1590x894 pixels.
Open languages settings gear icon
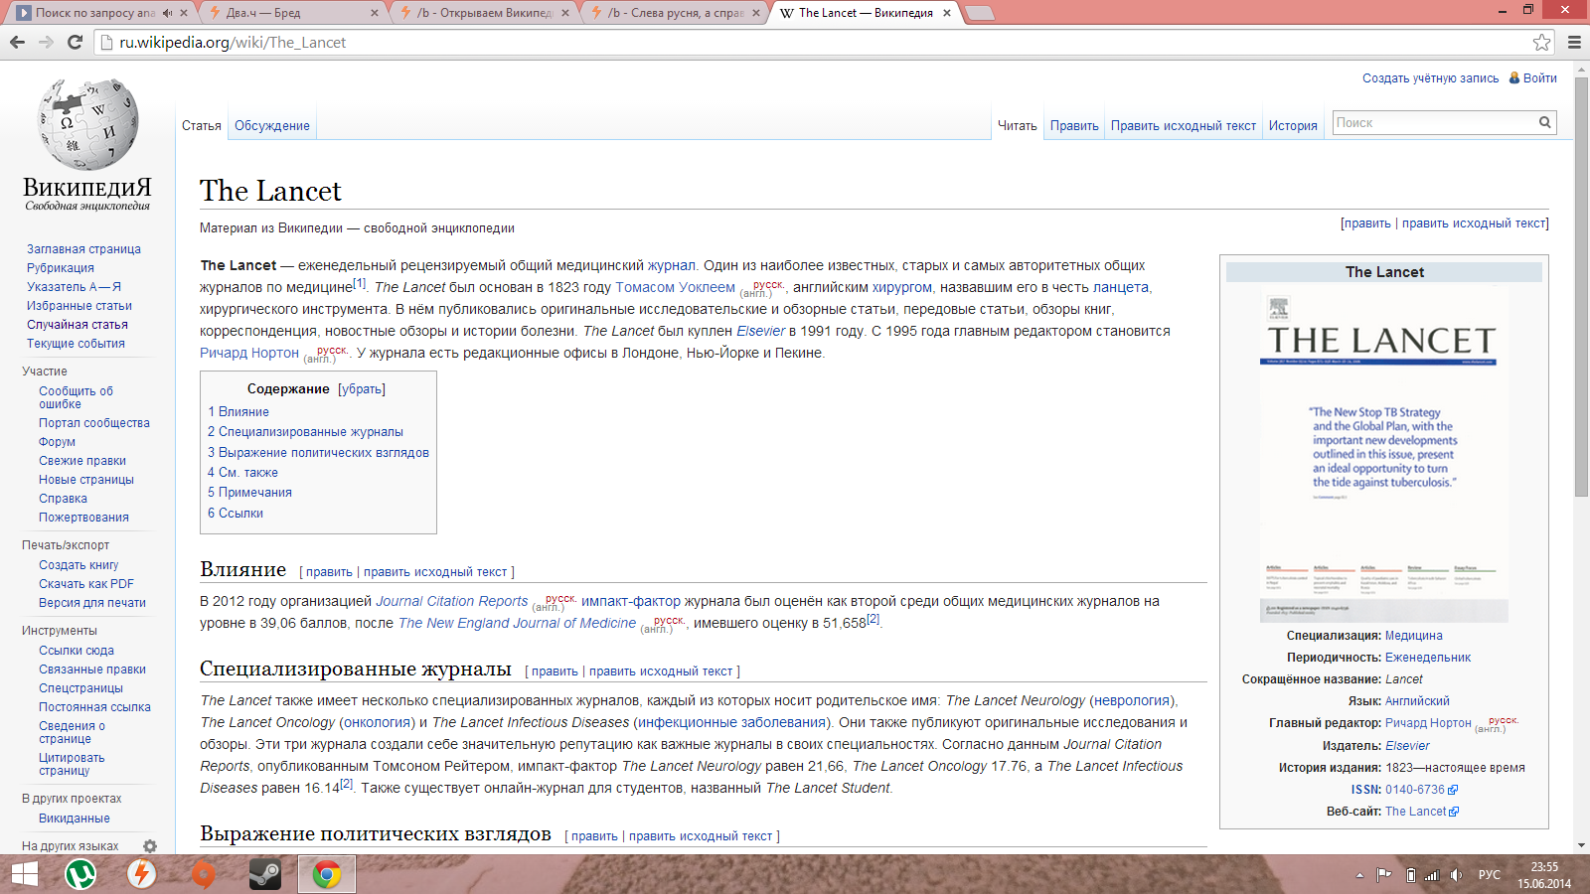pyautogui.click(x=150, y=846)
